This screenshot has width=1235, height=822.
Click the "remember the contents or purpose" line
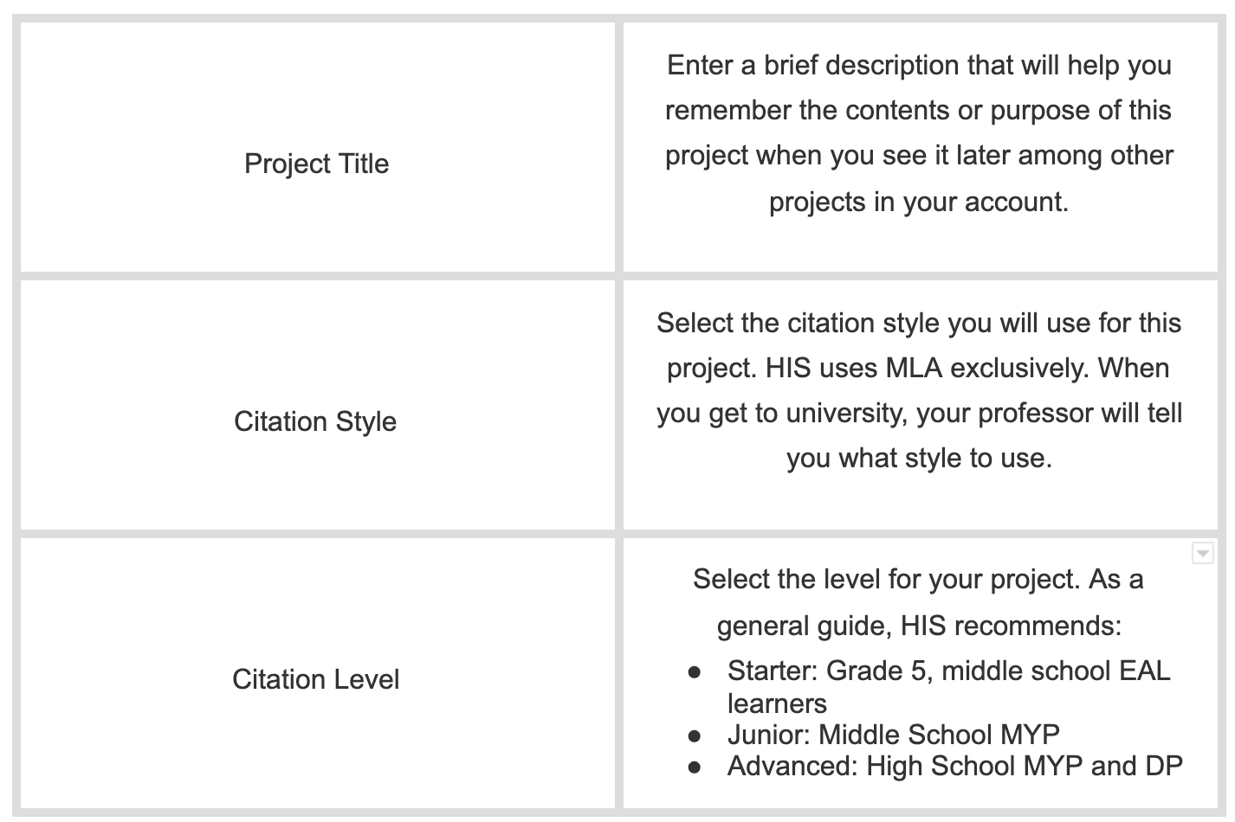click(x=918, y=110)
